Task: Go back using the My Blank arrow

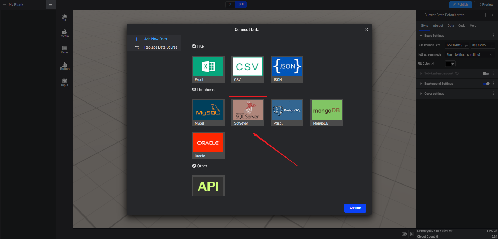Action: pos(4,5)
